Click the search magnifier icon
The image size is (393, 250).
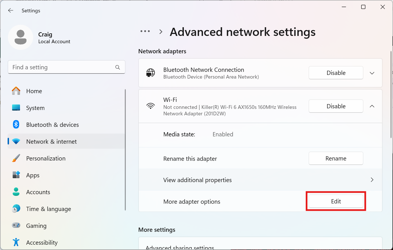[x=118, y=67]
